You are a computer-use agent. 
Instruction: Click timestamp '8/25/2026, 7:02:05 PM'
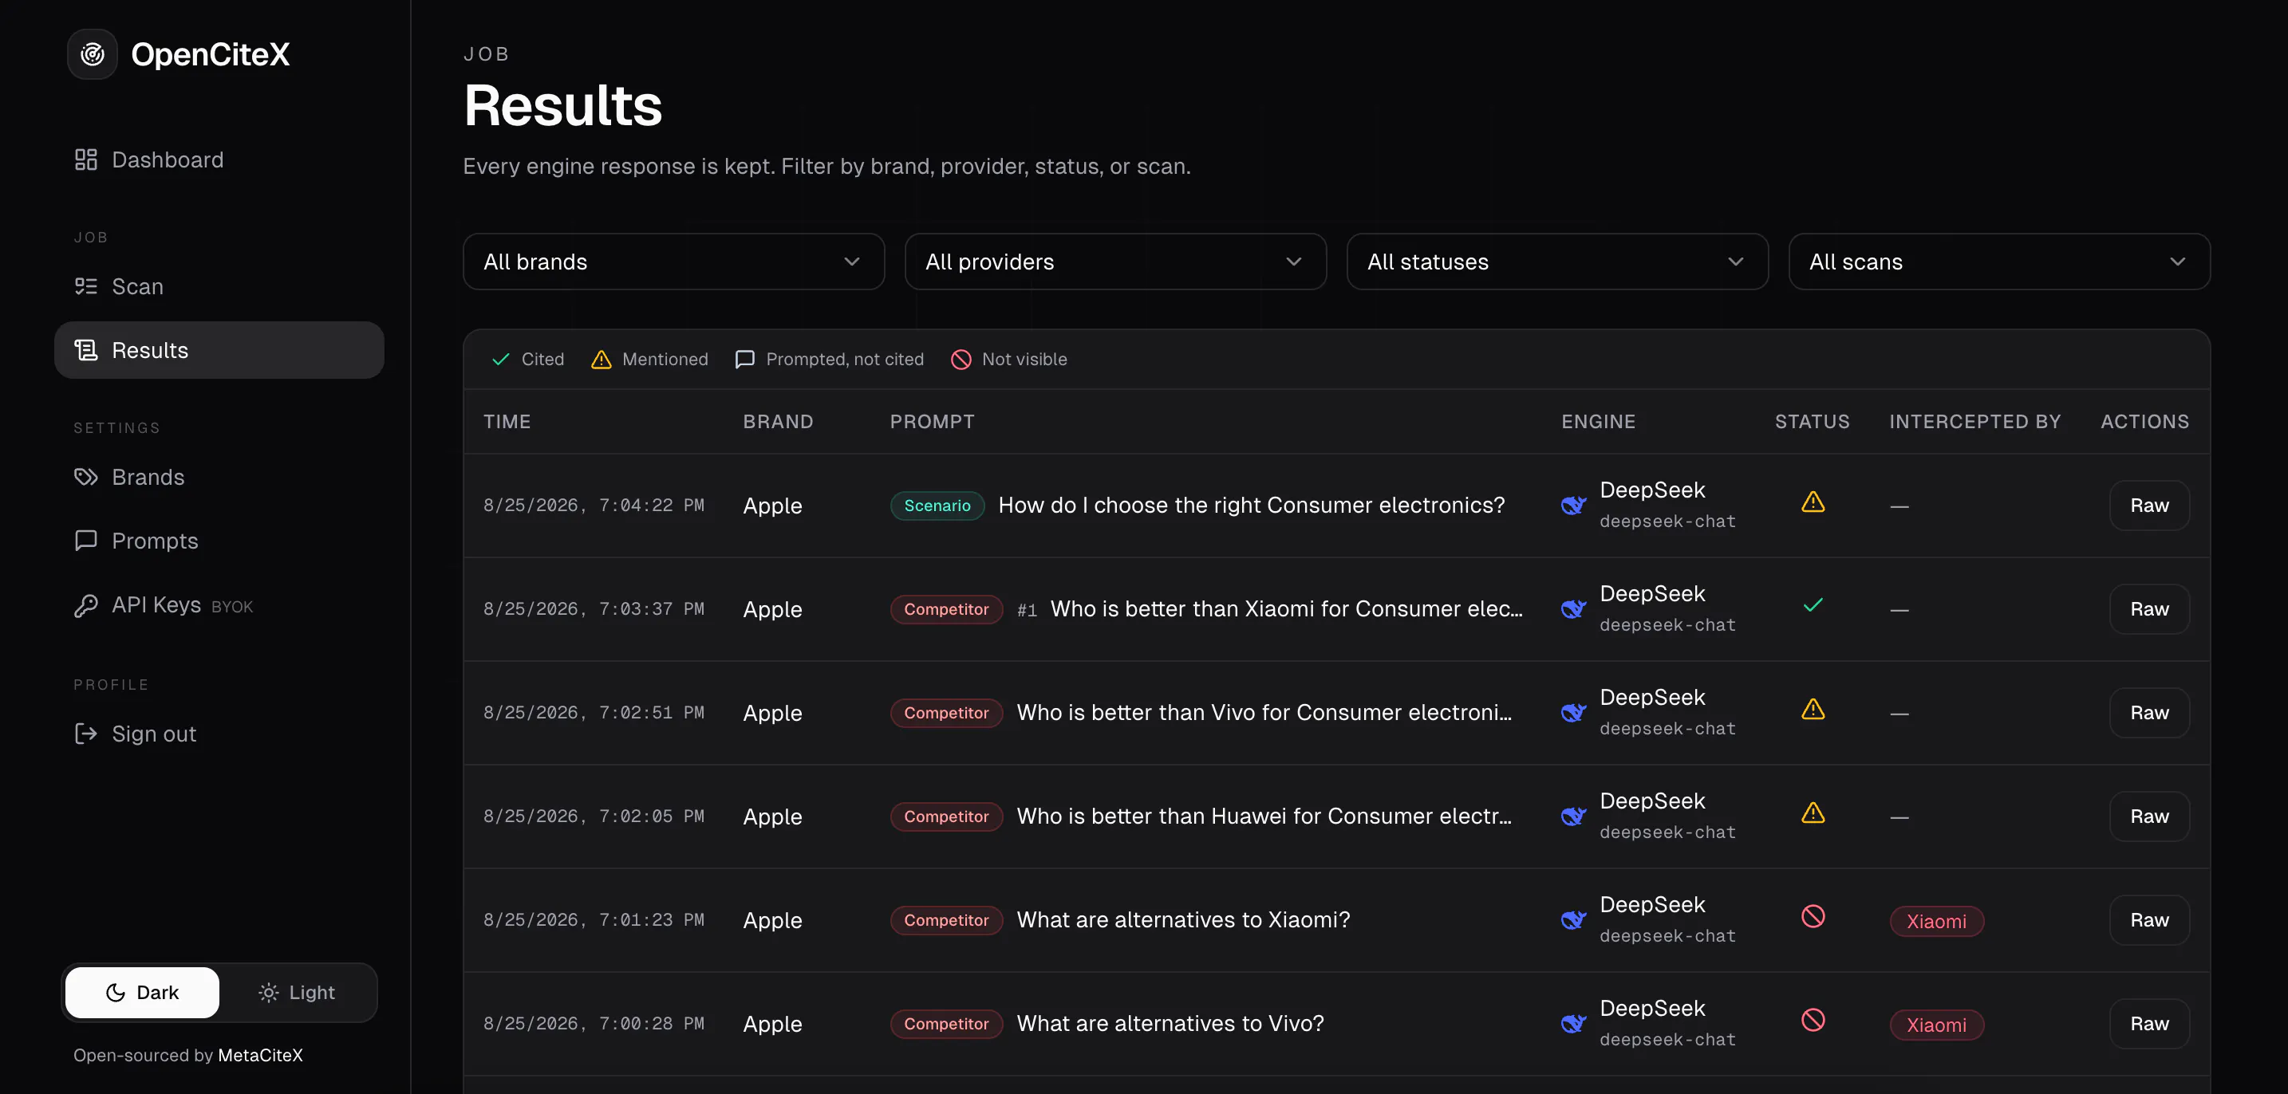pos(594,816)
